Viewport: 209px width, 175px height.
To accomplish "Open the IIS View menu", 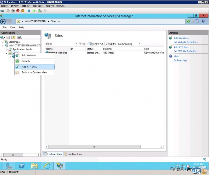I will point(13,28).
